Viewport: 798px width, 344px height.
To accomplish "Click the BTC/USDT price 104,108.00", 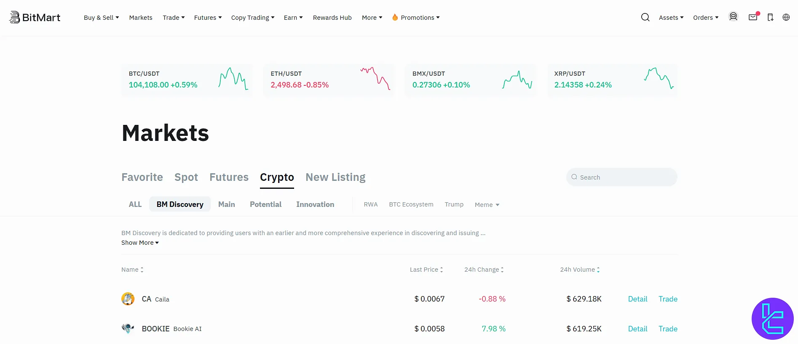I will click(149, 85).
